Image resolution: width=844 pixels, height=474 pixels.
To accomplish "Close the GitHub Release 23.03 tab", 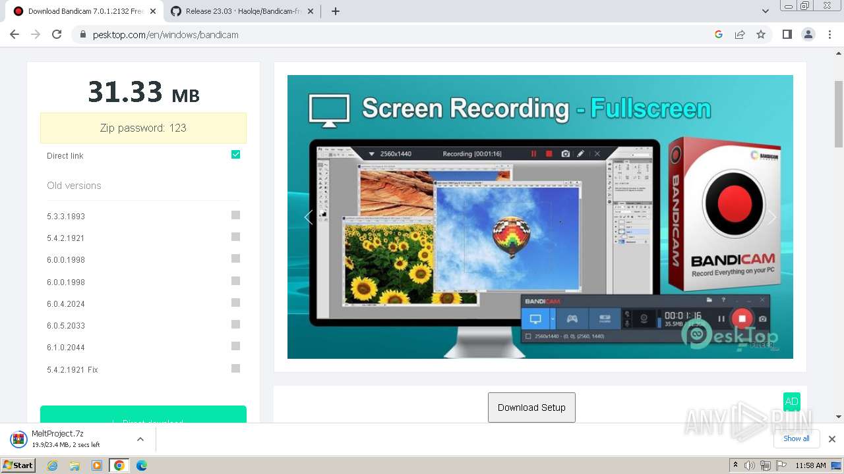I will pyautogui.click(x=312, y=11).
